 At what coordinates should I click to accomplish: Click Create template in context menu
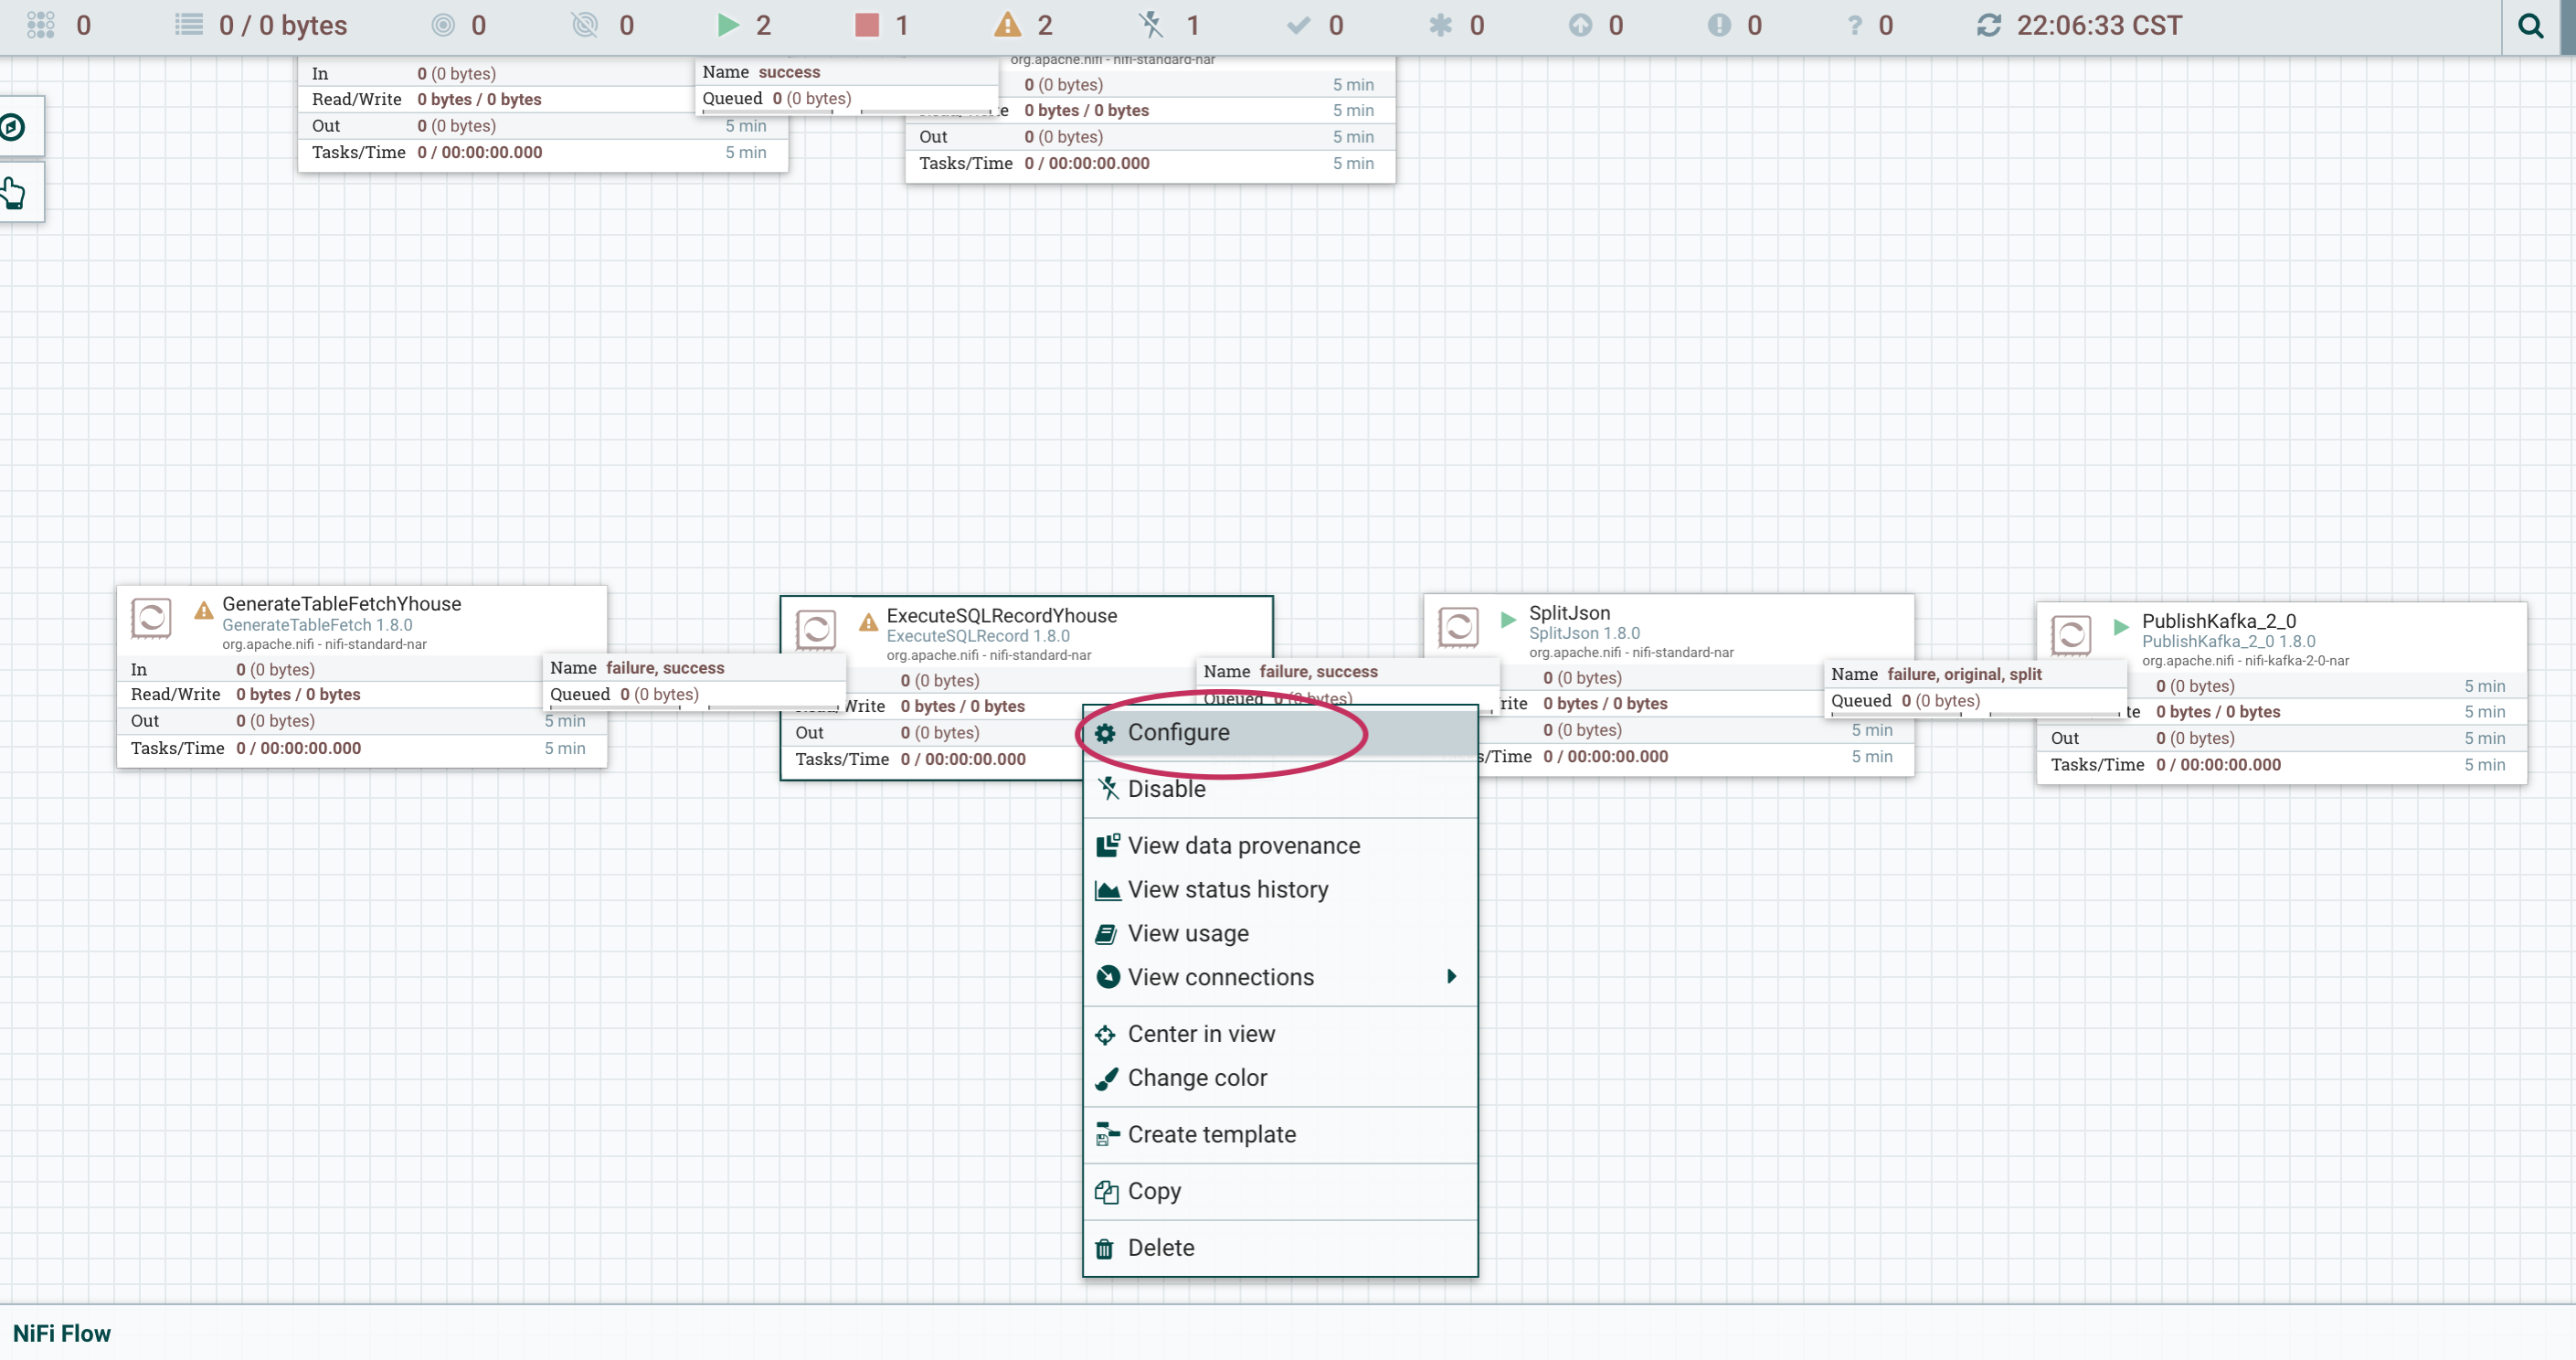click(x=1212, y=1133)
